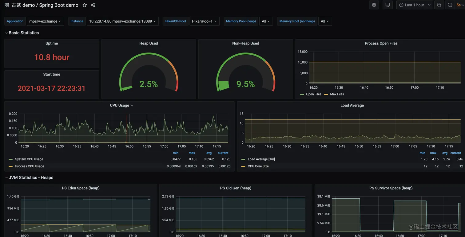Open the Load Average panel title menu
This screenshot has height=237, width=465.
(x=352, y=105)
